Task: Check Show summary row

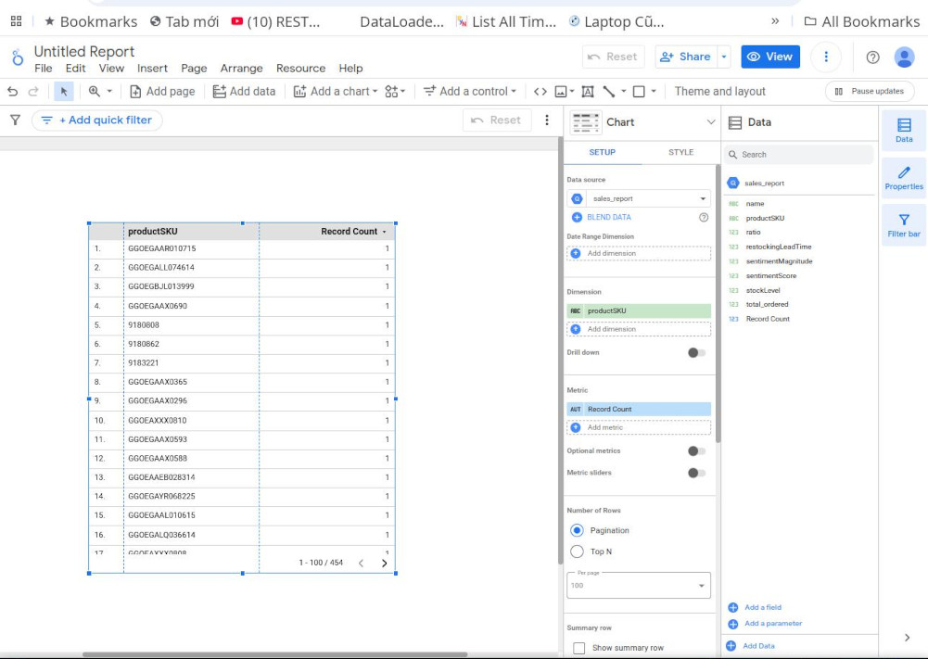Action: 579,648
